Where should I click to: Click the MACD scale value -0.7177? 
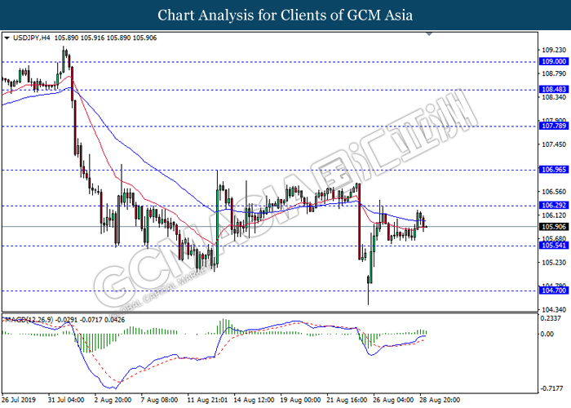[x=552, y=388]
